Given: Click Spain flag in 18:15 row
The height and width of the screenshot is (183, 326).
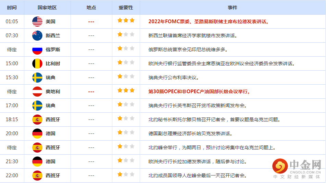Looking at the screenshot, I should click(x=37, y=119).
